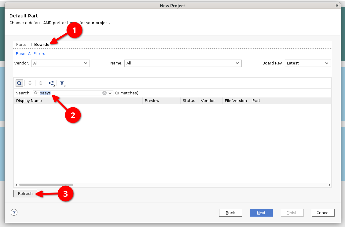Expand search history dropdown arrow
The height and width of the screenshot is (227, 345).
[110, 93]
